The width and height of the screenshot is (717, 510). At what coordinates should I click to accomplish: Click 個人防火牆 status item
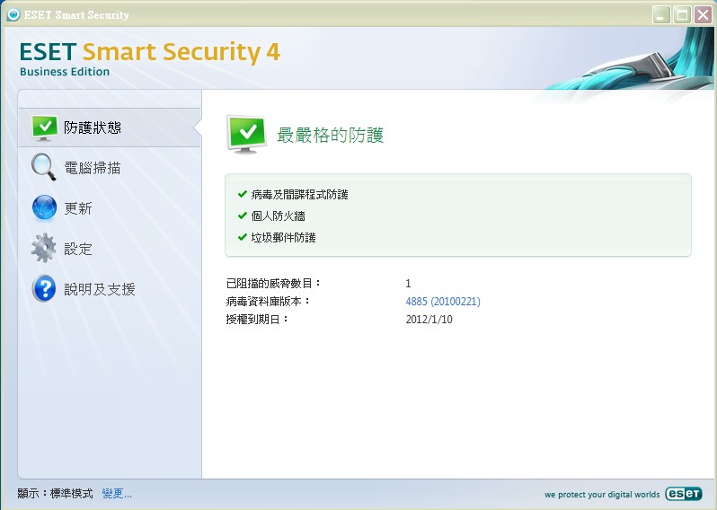[278, 215]
